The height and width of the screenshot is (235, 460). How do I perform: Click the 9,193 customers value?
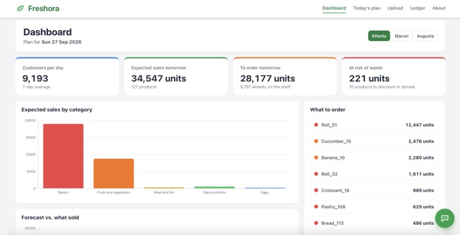[x=35, y=79]
